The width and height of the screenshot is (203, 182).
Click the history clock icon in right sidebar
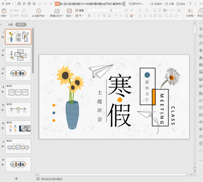pos(200,136)
